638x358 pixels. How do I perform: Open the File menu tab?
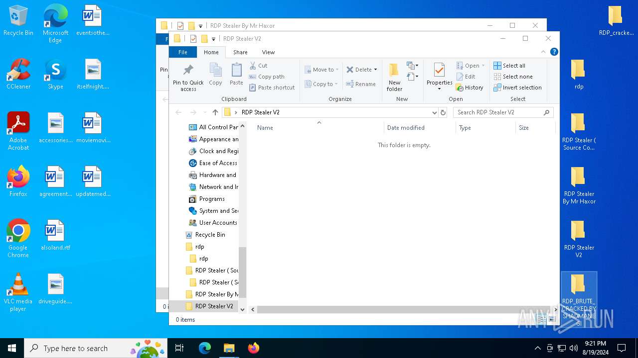coord(183,52)
